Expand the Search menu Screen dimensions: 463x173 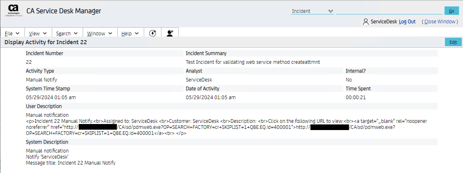pos(67,34)
